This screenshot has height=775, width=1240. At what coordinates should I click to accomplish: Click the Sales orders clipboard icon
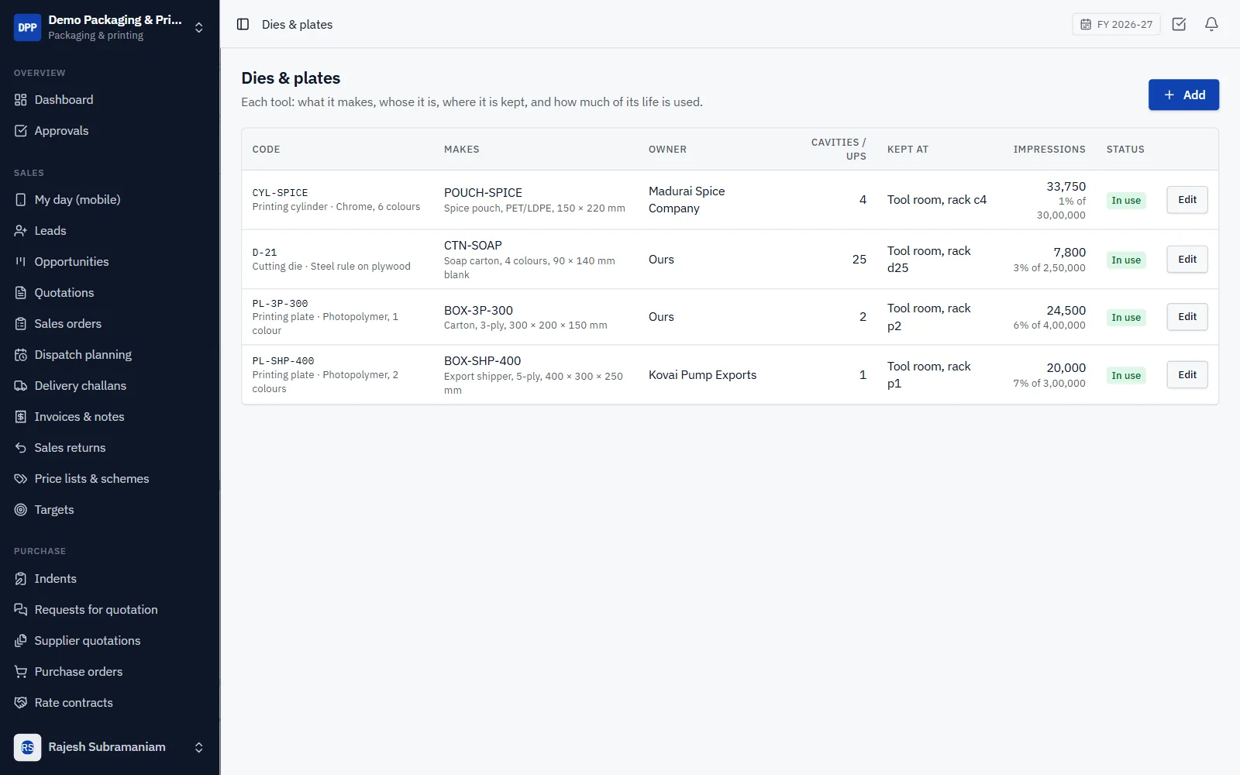21,324
